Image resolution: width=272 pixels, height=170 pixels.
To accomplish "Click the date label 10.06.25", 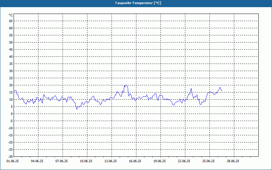I will (86, 161).
